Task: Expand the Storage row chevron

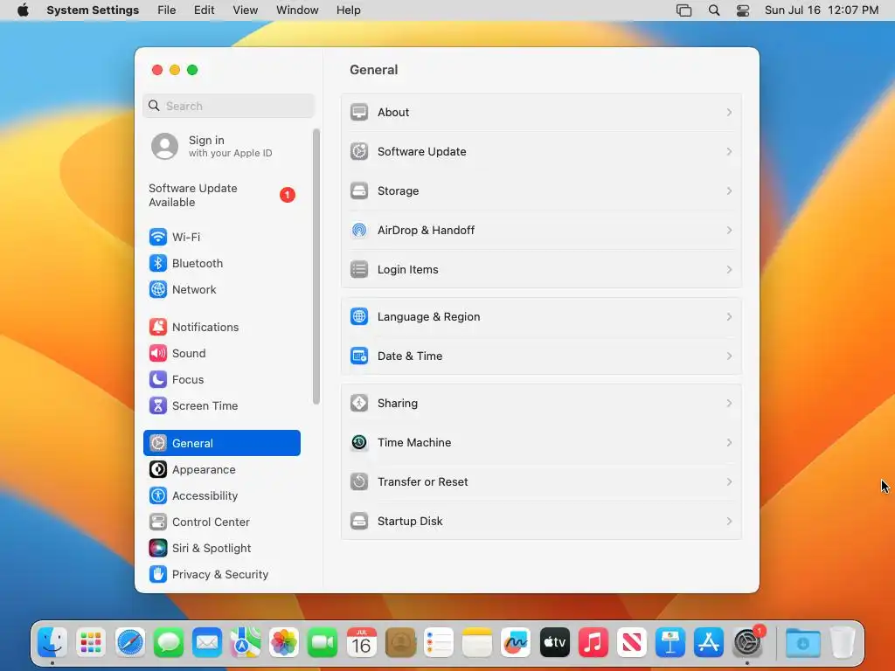Action: tap(729, 191)
